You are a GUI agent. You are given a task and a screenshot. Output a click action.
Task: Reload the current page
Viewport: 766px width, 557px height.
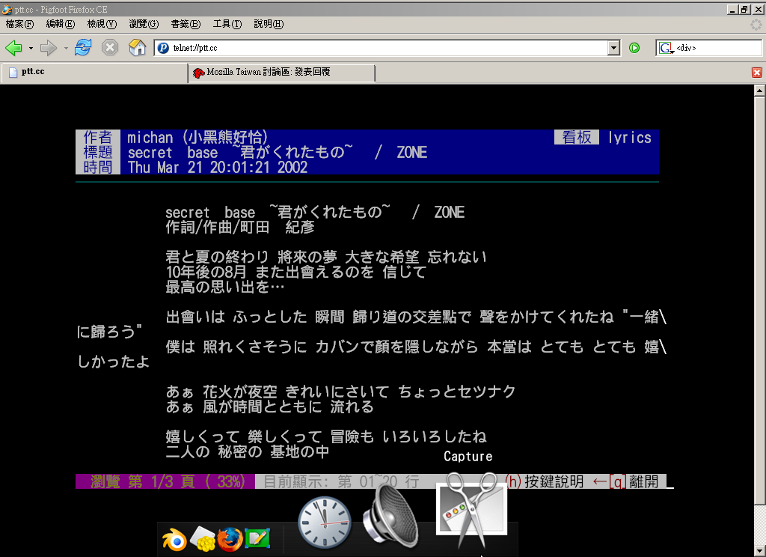(x=83, y=48)
